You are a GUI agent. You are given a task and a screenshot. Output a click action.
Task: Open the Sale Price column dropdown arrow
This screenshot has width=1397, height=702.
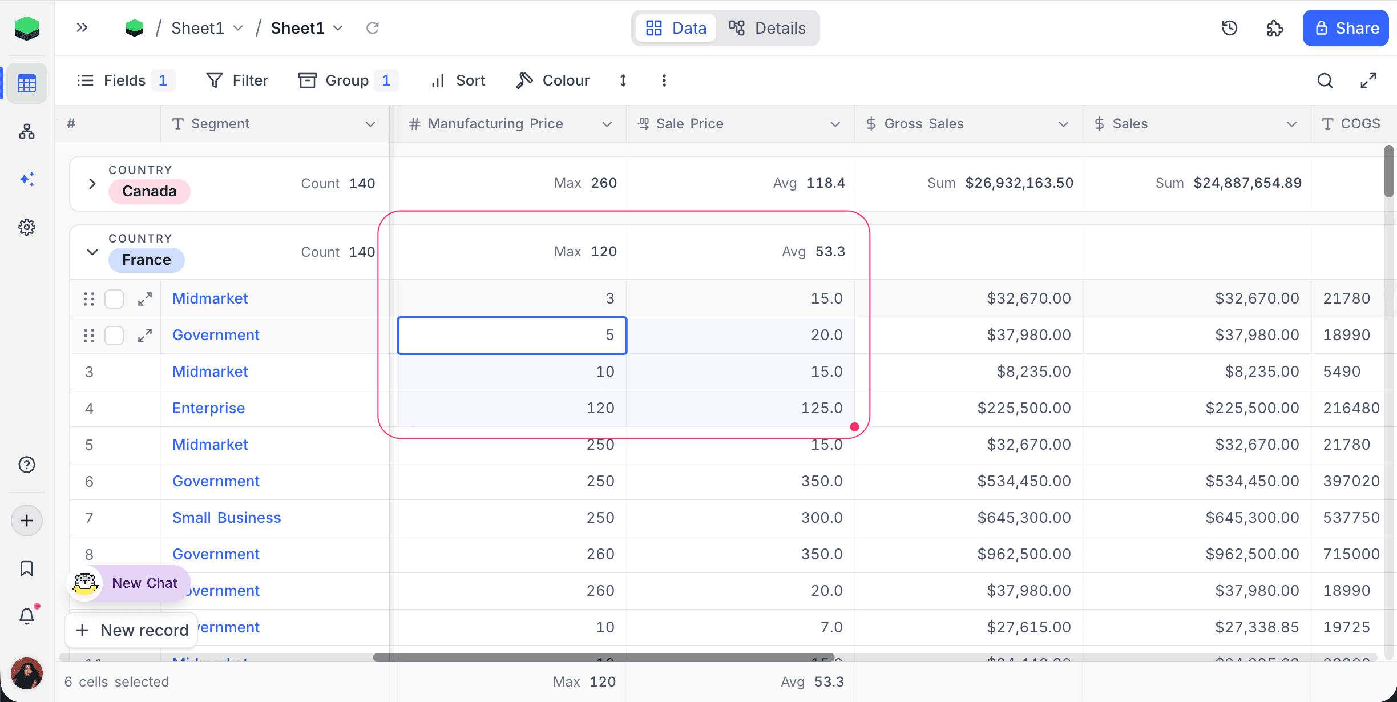pos(835,124)
